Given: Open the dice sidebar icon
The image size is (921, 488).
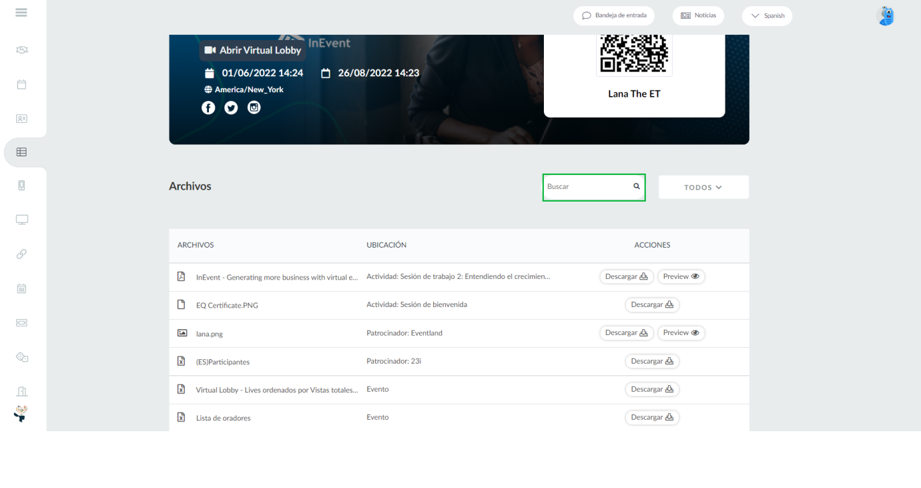Looking at the screenshot, I should pyautogui.click(x=22, y=357).
